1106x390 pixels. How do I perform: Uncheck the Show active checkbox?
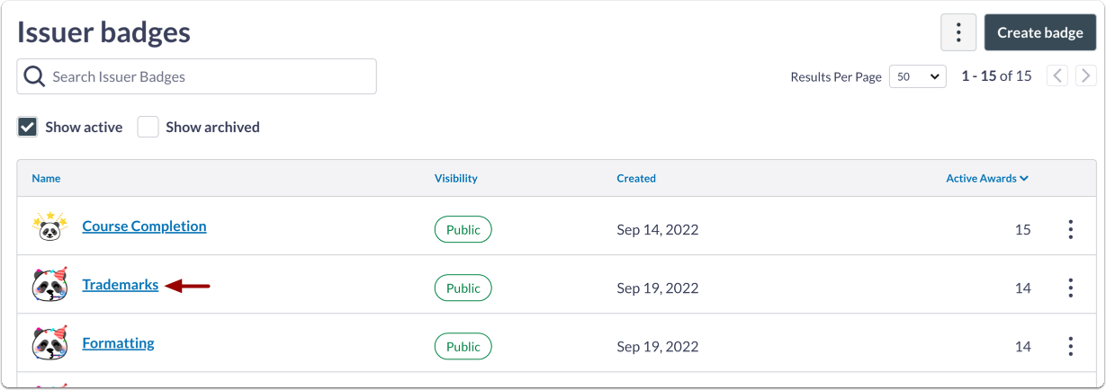[27, 127]
